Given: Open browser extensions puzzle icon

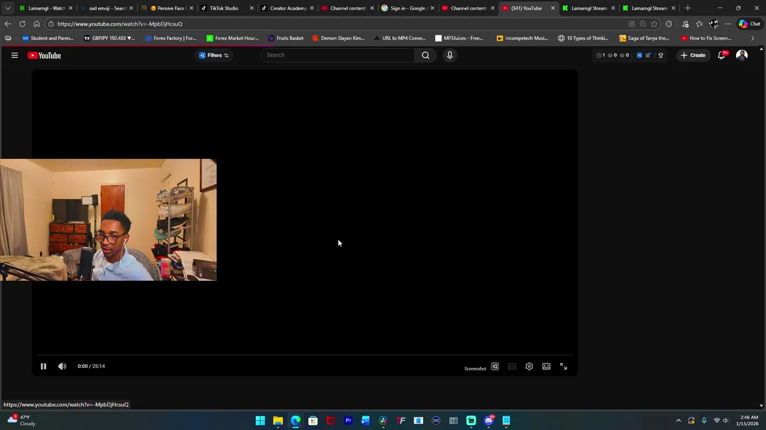Looking at the screenshot, I should pos(669,24).
